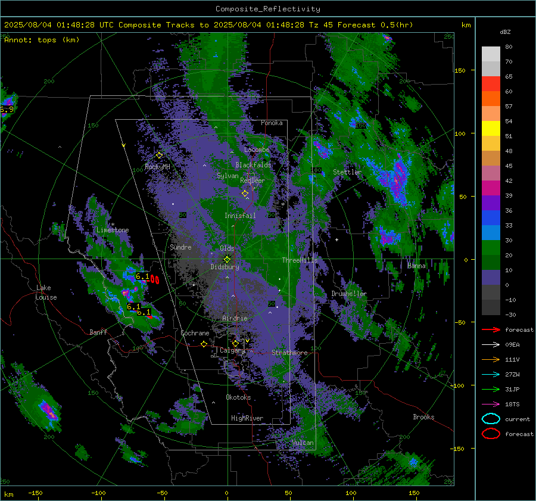
Task: Click the Drumheller city label
Action: (x=349, y=294)
